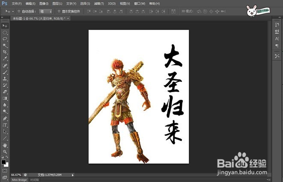Open the Paragraph panel icon
Viewport: 283px width, 182px height.
[x=277, y=45]
